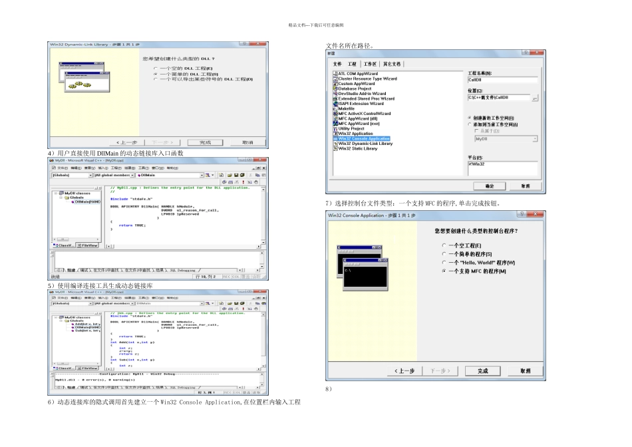Select Win32 Dynamic-Link Library in project list
The height and width of the screenshot is (447, 632).
365,144
